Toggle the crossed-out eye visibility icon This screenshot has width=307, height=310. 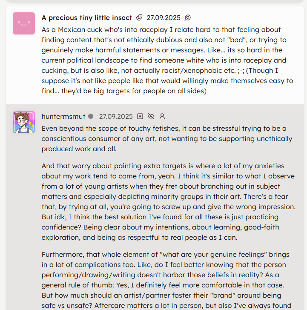click(x=151, y=116)
